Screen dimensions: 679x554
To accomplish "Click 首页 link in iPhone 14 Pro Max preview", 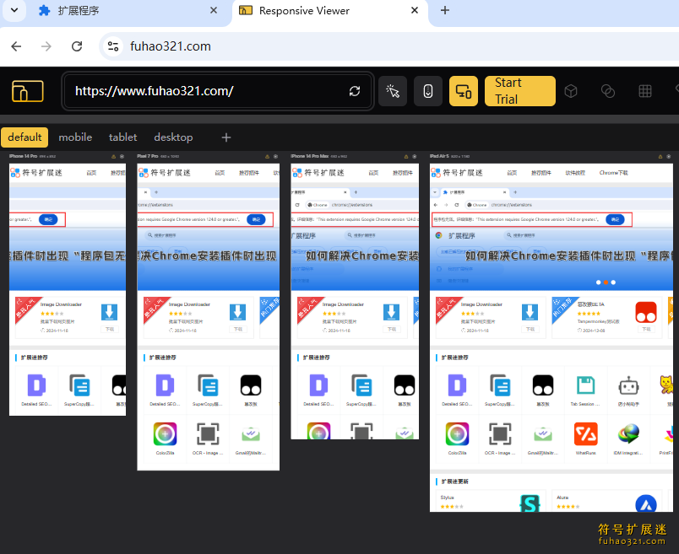I will [x=373, y=173].
